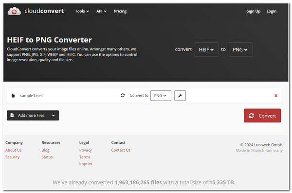This screenshot has height=193, width=292.
Task: Click the Contact Us link
Action: 121,150
